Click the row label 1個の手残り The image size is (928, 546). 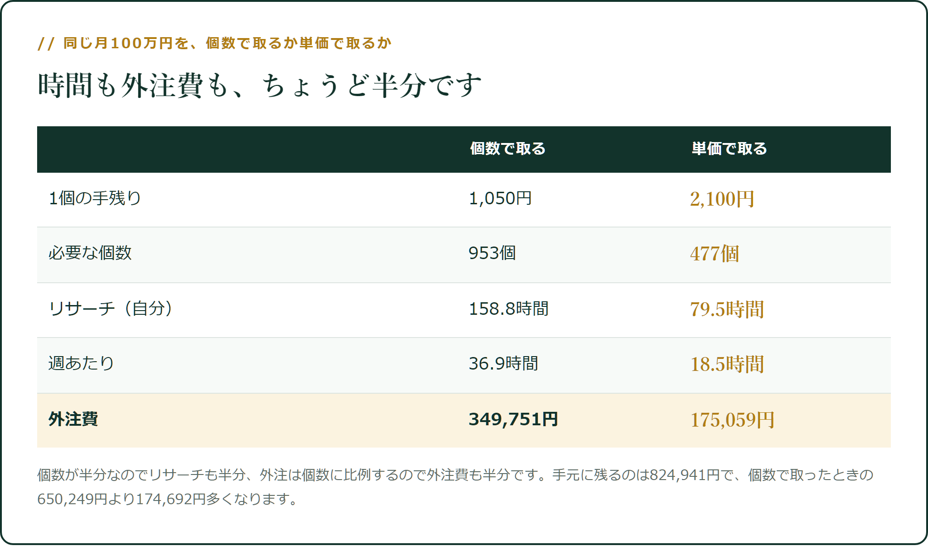[x=95, y=198]
